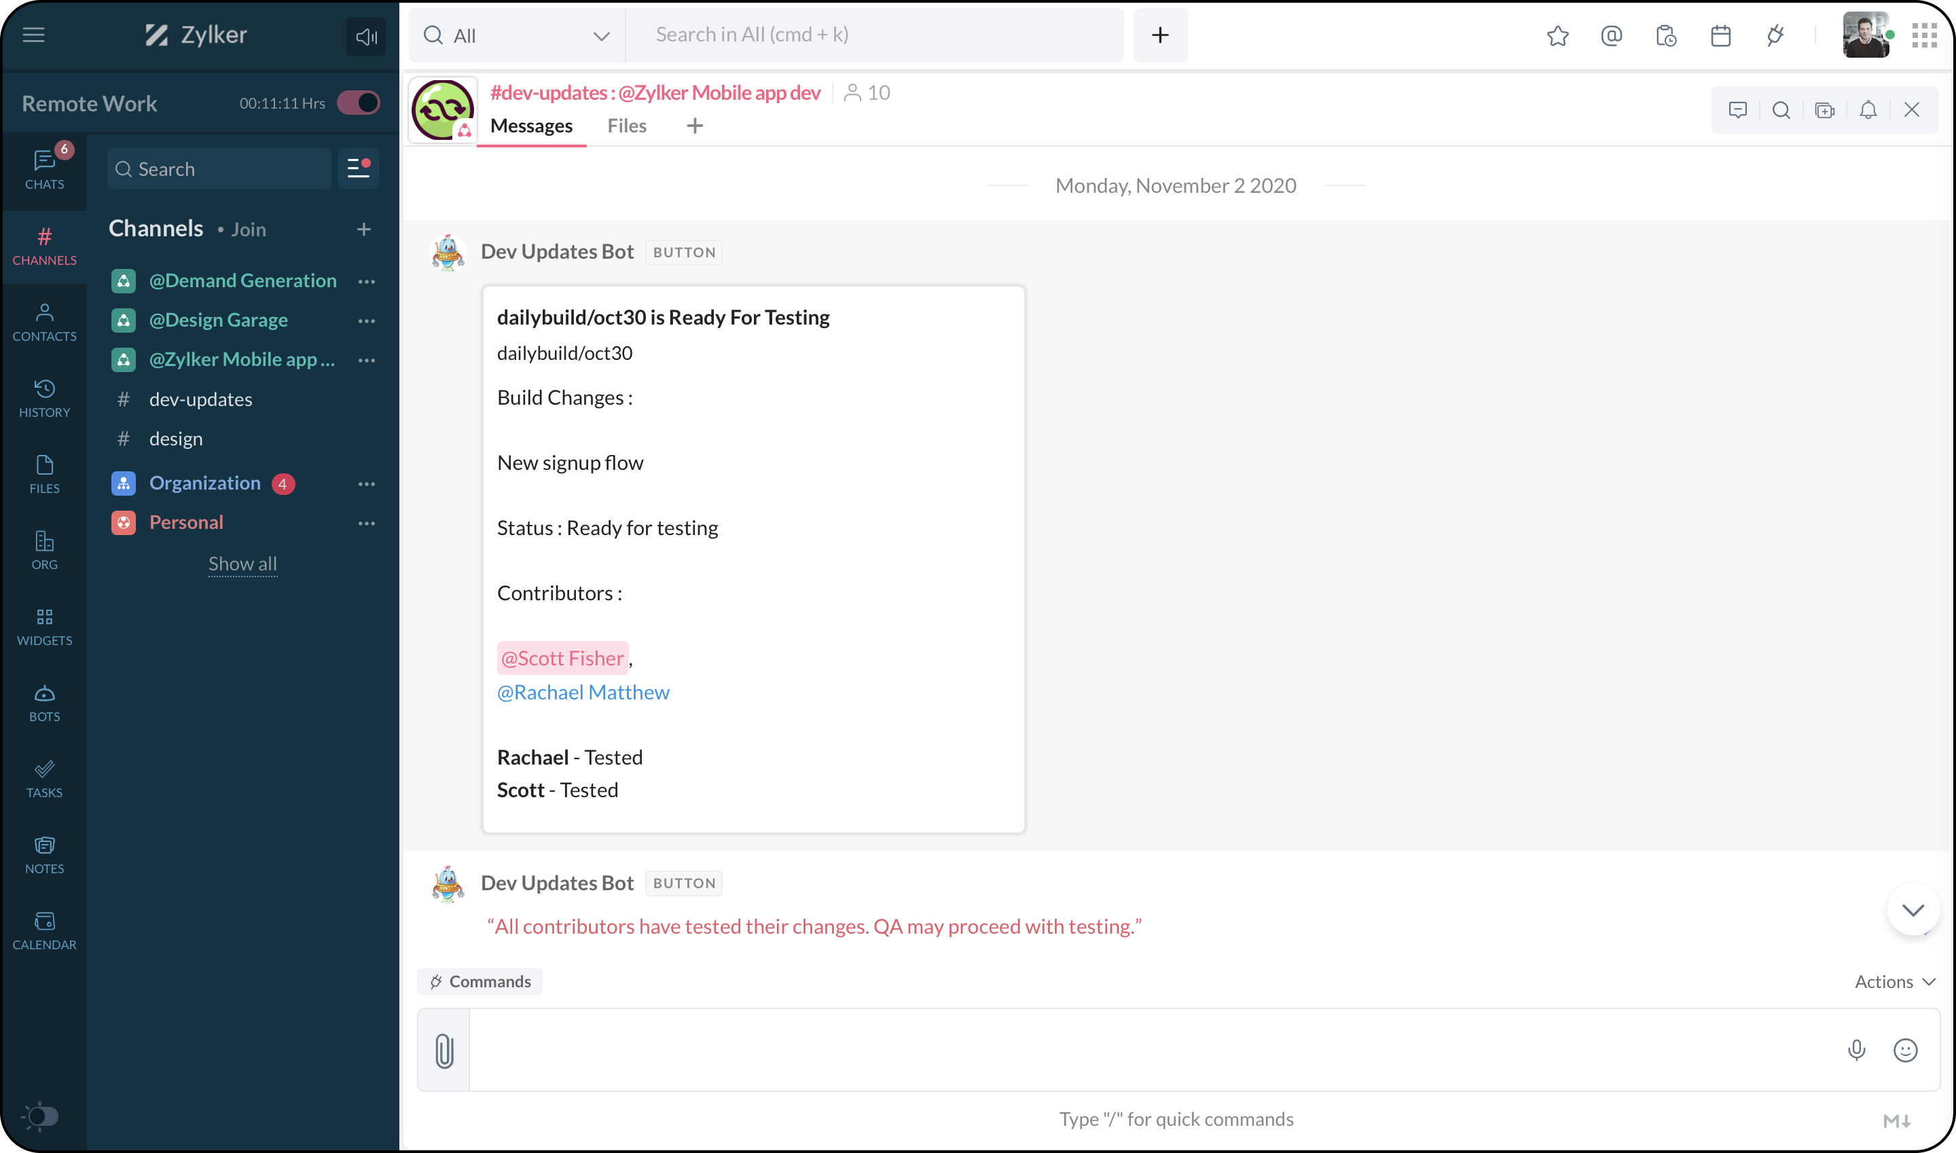The image size is (1956, 1153).
Task: Click the Show all link
Action: click(x=242, y=564)
